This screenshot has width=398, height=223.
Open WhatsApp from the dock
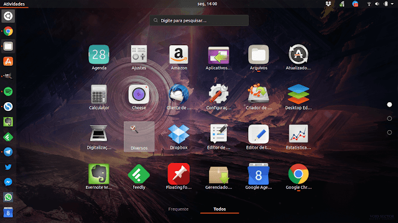(x=8, y=197)
